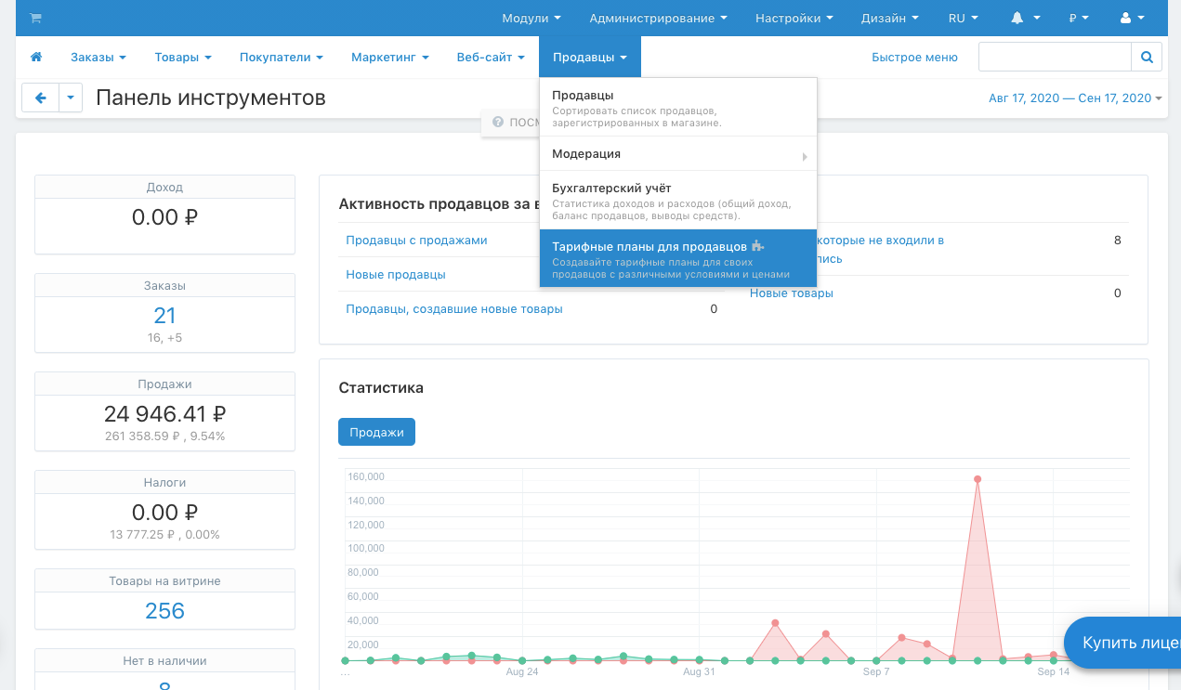Expand the Модерация submenu
This screenshot has height=690, width=1181.
click(677, 154)
